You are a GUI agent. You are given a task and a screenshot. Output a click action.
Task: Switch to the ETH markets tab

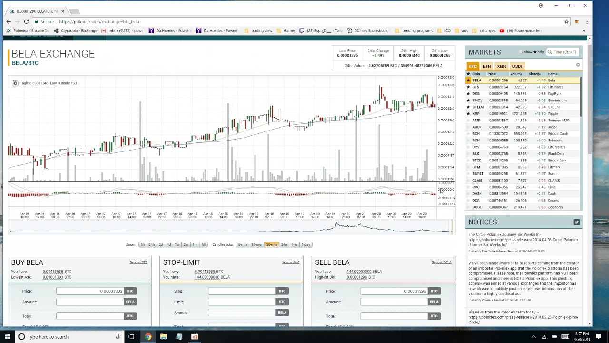coord(487,66)
